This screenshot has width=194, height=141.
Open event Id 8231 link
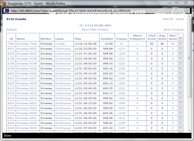(x=11, y=118)
